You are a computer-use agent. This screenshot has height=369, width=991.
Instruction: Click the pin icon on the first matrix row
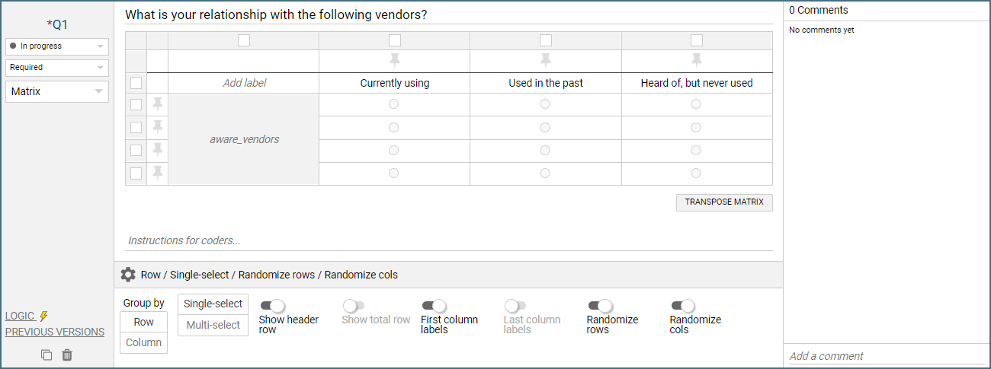point(158,104)
